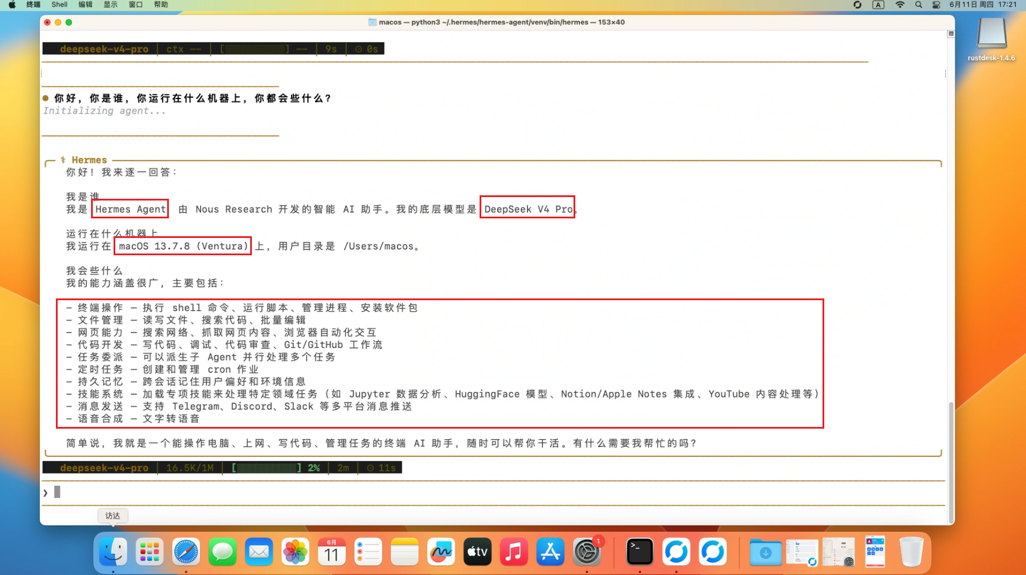
Task: Open the 编辑 menu
Action: [x=85, y=5]
